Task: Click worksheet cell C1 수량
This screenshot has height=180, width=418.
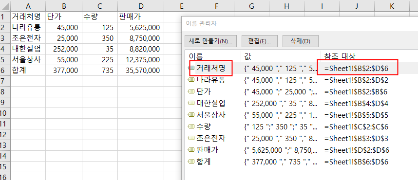Action: (x=100, y=17)
